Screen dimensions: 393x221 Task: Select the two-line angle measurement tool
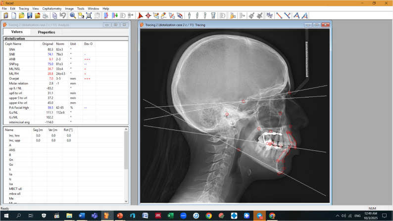click(x=287, y=15)
